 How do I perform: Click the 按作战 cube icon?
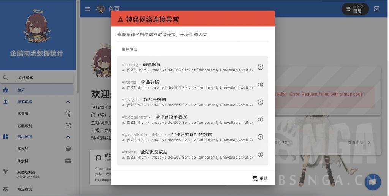pyautogui.click(x=68, y=149)
